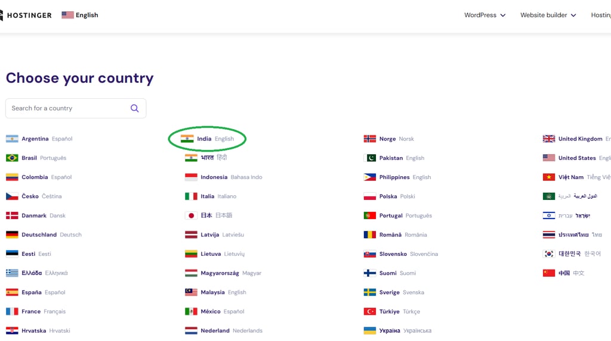
Task: Choose भारत हिंदी country link
Action: coord(206,158)
